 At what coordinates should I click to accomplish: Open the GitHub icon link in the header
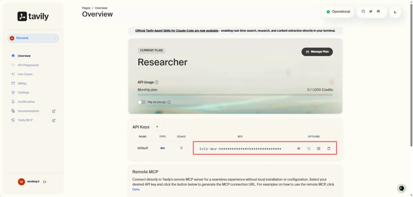[363, 11]
